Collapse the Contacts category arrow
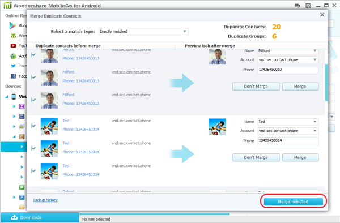 pyautogui.click(x=14, y=136)
